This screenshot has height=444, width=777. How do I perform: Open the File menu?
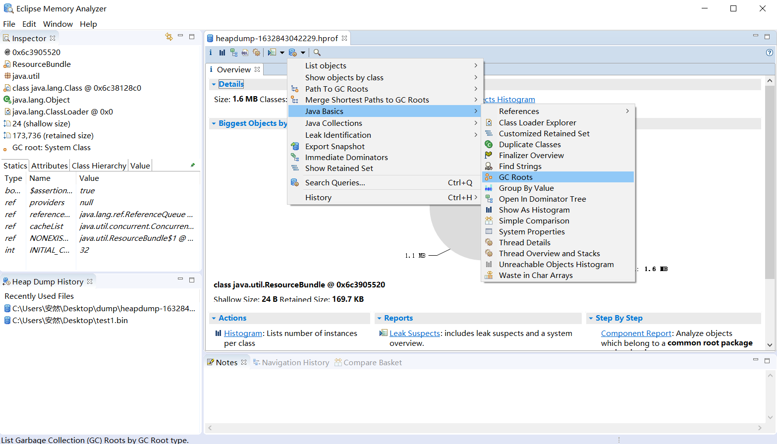(9, 24)
